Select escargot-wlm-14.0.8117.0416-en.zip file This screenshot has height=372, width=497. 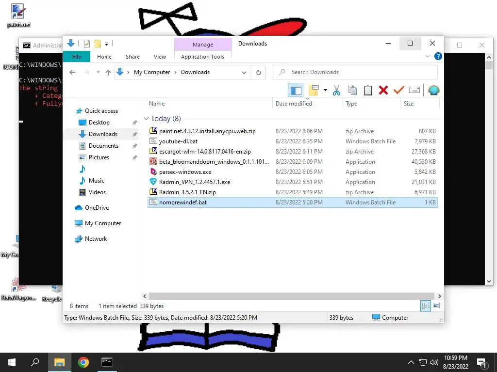(293, 152)
